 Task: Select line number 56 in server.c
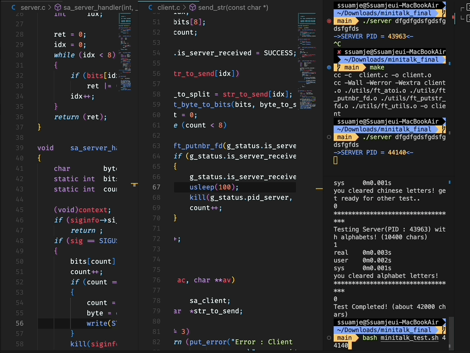coord(20,324)
